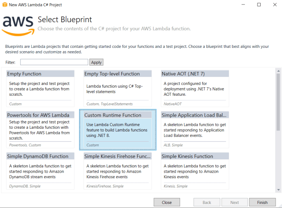The height and width of the screenshot is (208, 282).
Task: Select the Empty Function blueprint
Action: [x=40, y=89]
